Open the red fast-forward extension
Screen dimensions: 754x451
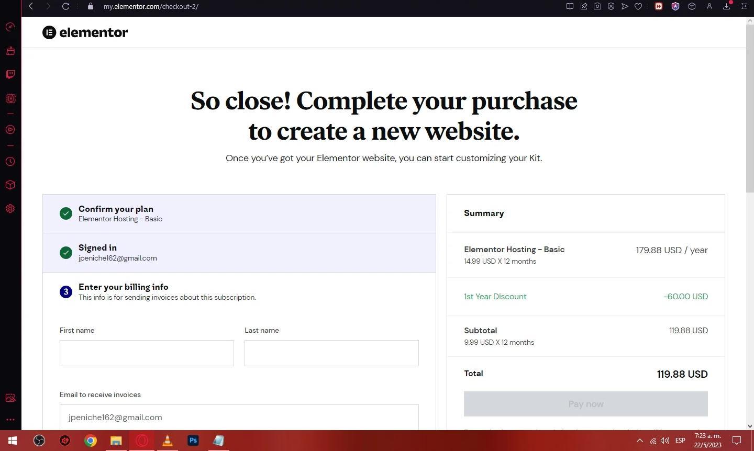click(x=659, y=6)
